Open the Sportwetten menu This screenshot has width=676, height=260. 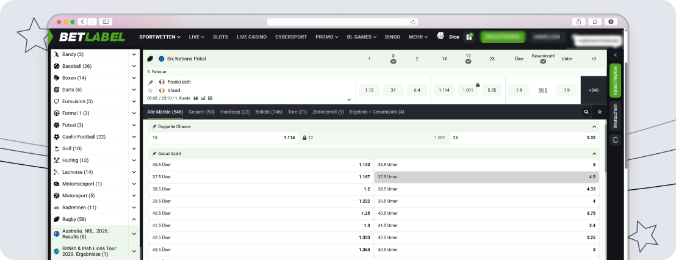pos(160,37)
